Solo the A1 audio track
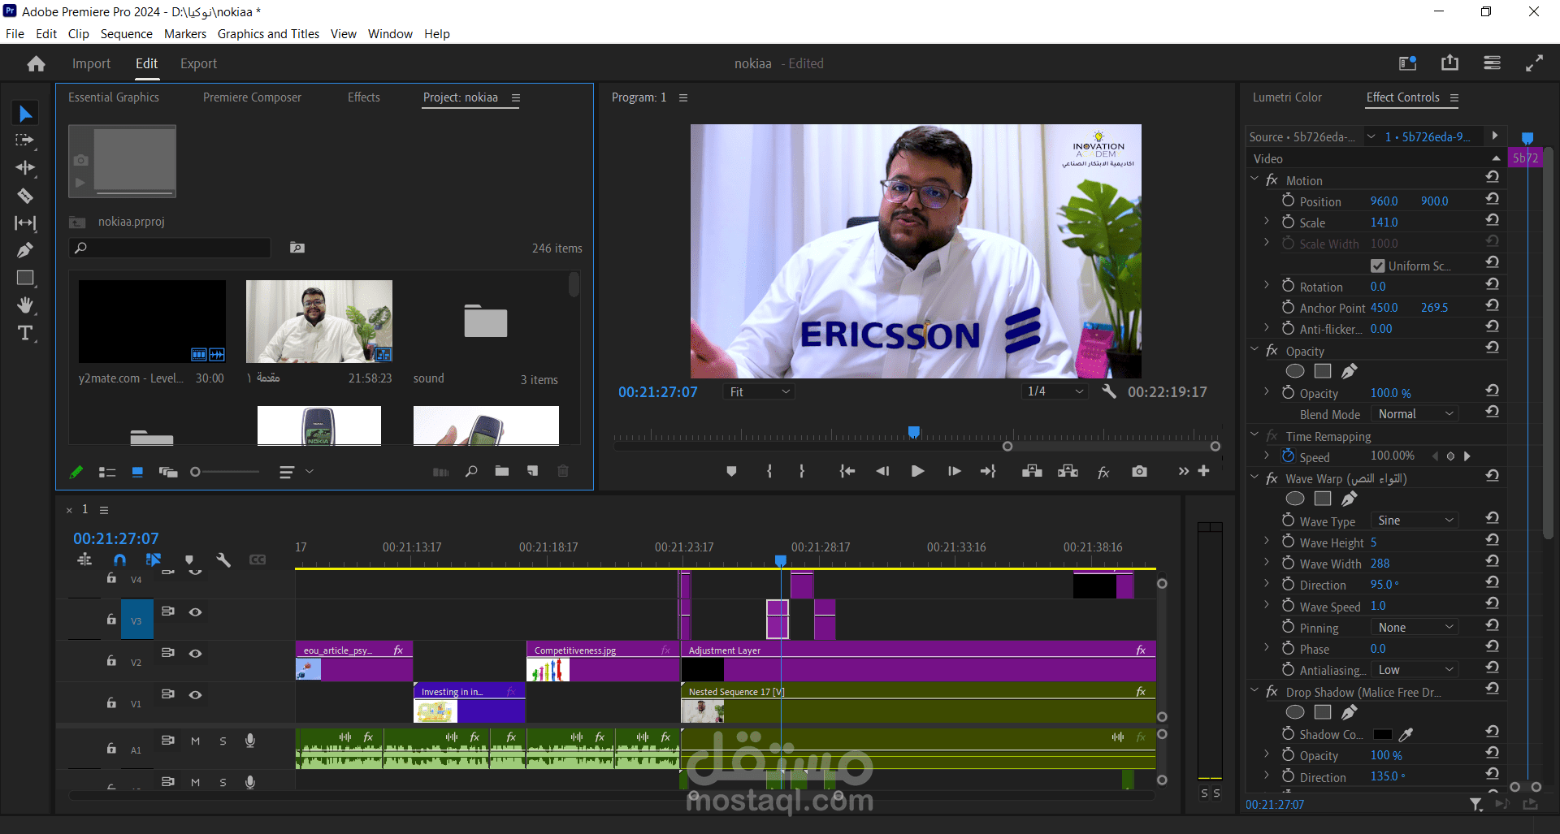The height and width of the screenshot is (834, 1560). pos(223,741)
